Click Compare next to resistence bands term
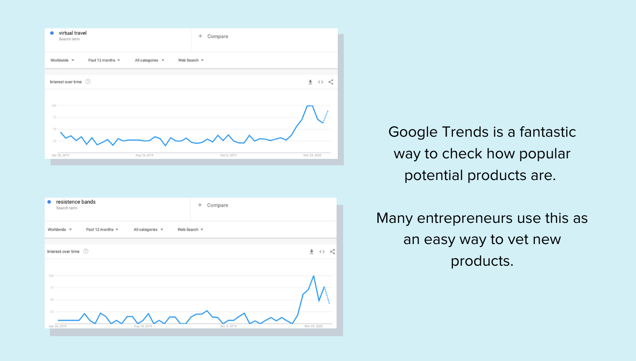The image size is (636, 361). coord(213,206)
